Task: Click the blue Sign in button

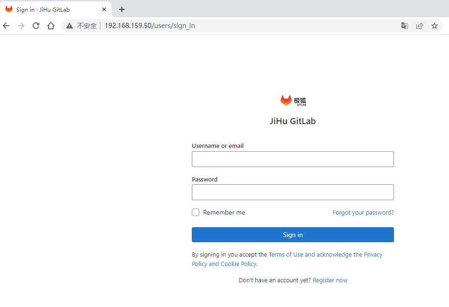Action: pos(293,235)
